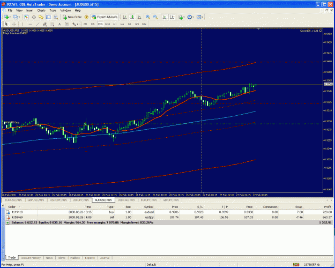Image resolution: width=335 pixels, height=268 pixels.
Task: Click current price label 0.9358 on axis
Action: tap(328, 84)
